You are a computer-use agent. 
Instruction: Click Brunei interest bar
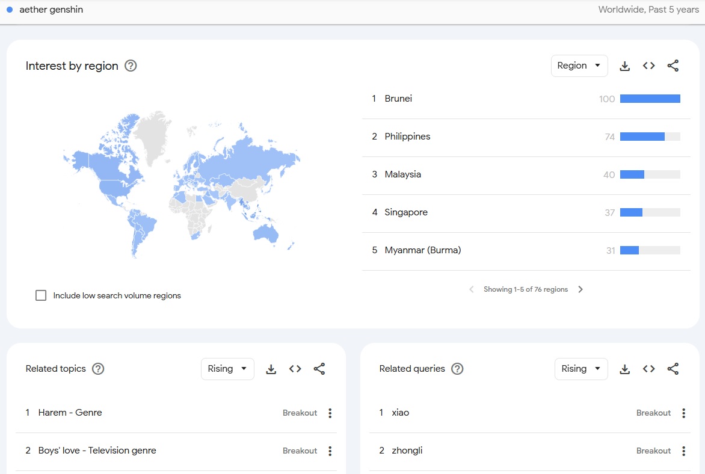coord(650,99)
